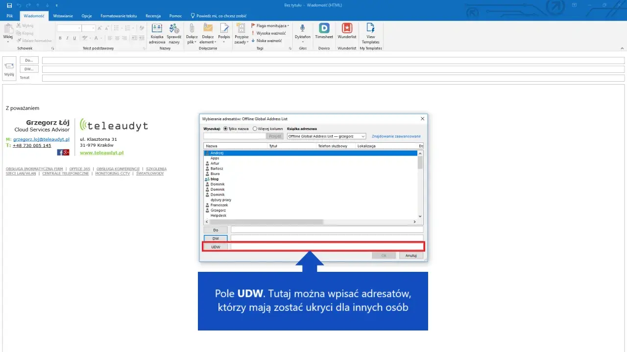Toggle bold text formatting
This screenshot has width=627, height=352.
click(x=60, y=38)
